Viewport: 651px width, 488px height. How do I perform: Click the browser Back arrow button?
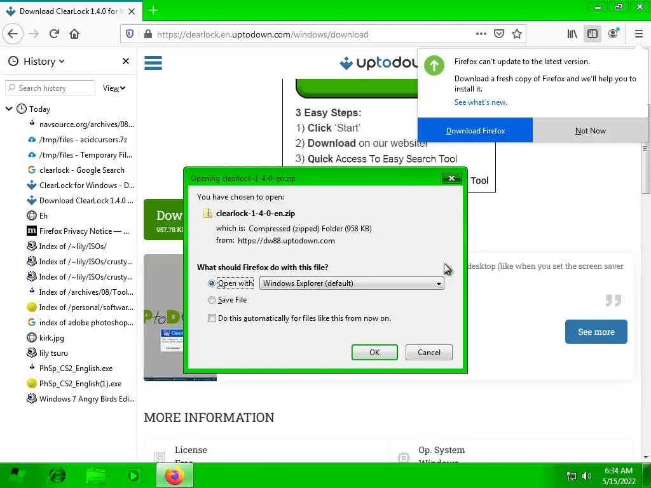13,34
